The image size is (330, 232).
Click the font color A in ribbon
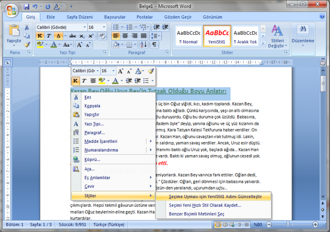(54, 45)
